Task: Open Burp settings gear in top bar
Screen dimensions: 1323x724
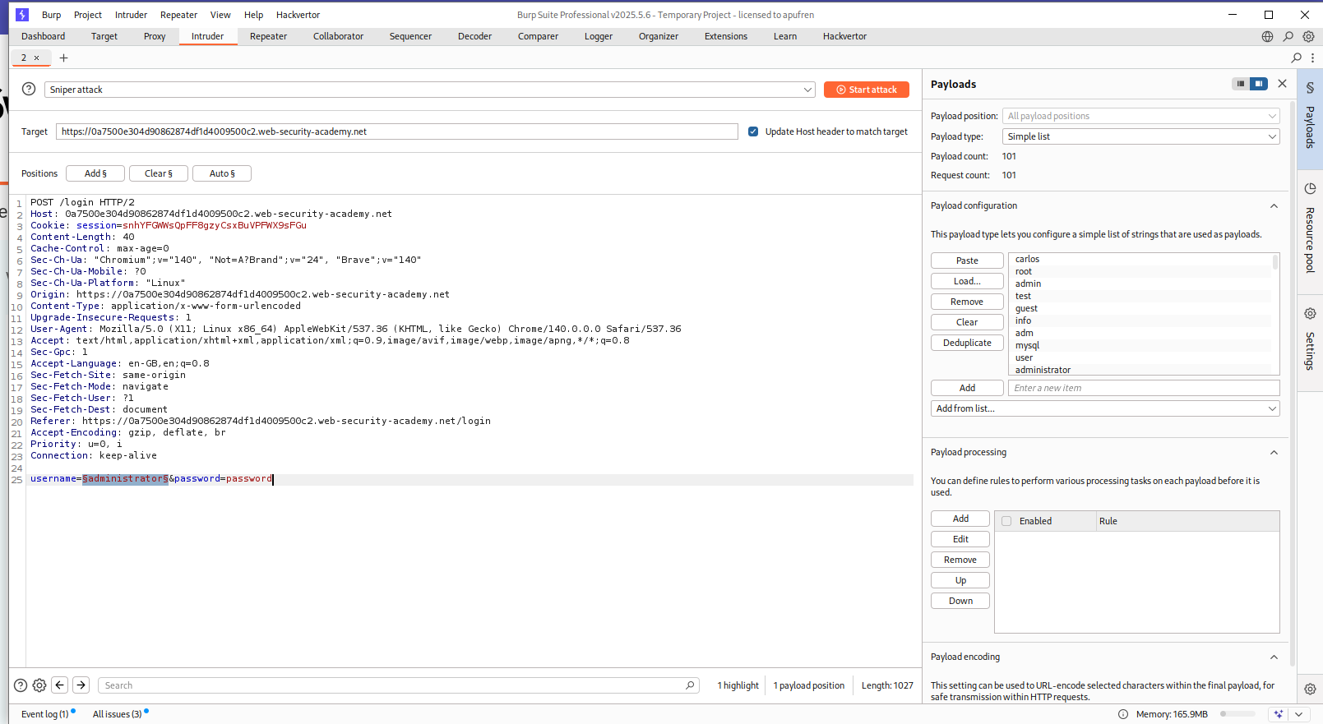Action: [x=1308, y=36]
